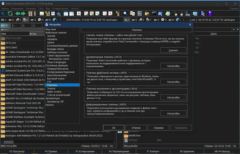Launch the command prompt toolbar icon
The width and height of the screenshot is (240, 154).
click(x=154, y=14)
